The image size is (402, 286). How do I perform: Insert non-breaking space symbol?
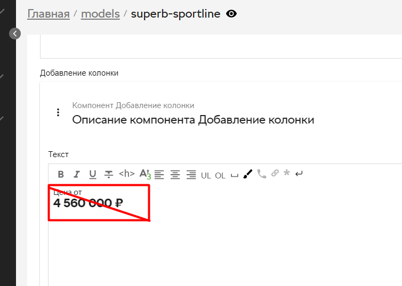[235, 176]
